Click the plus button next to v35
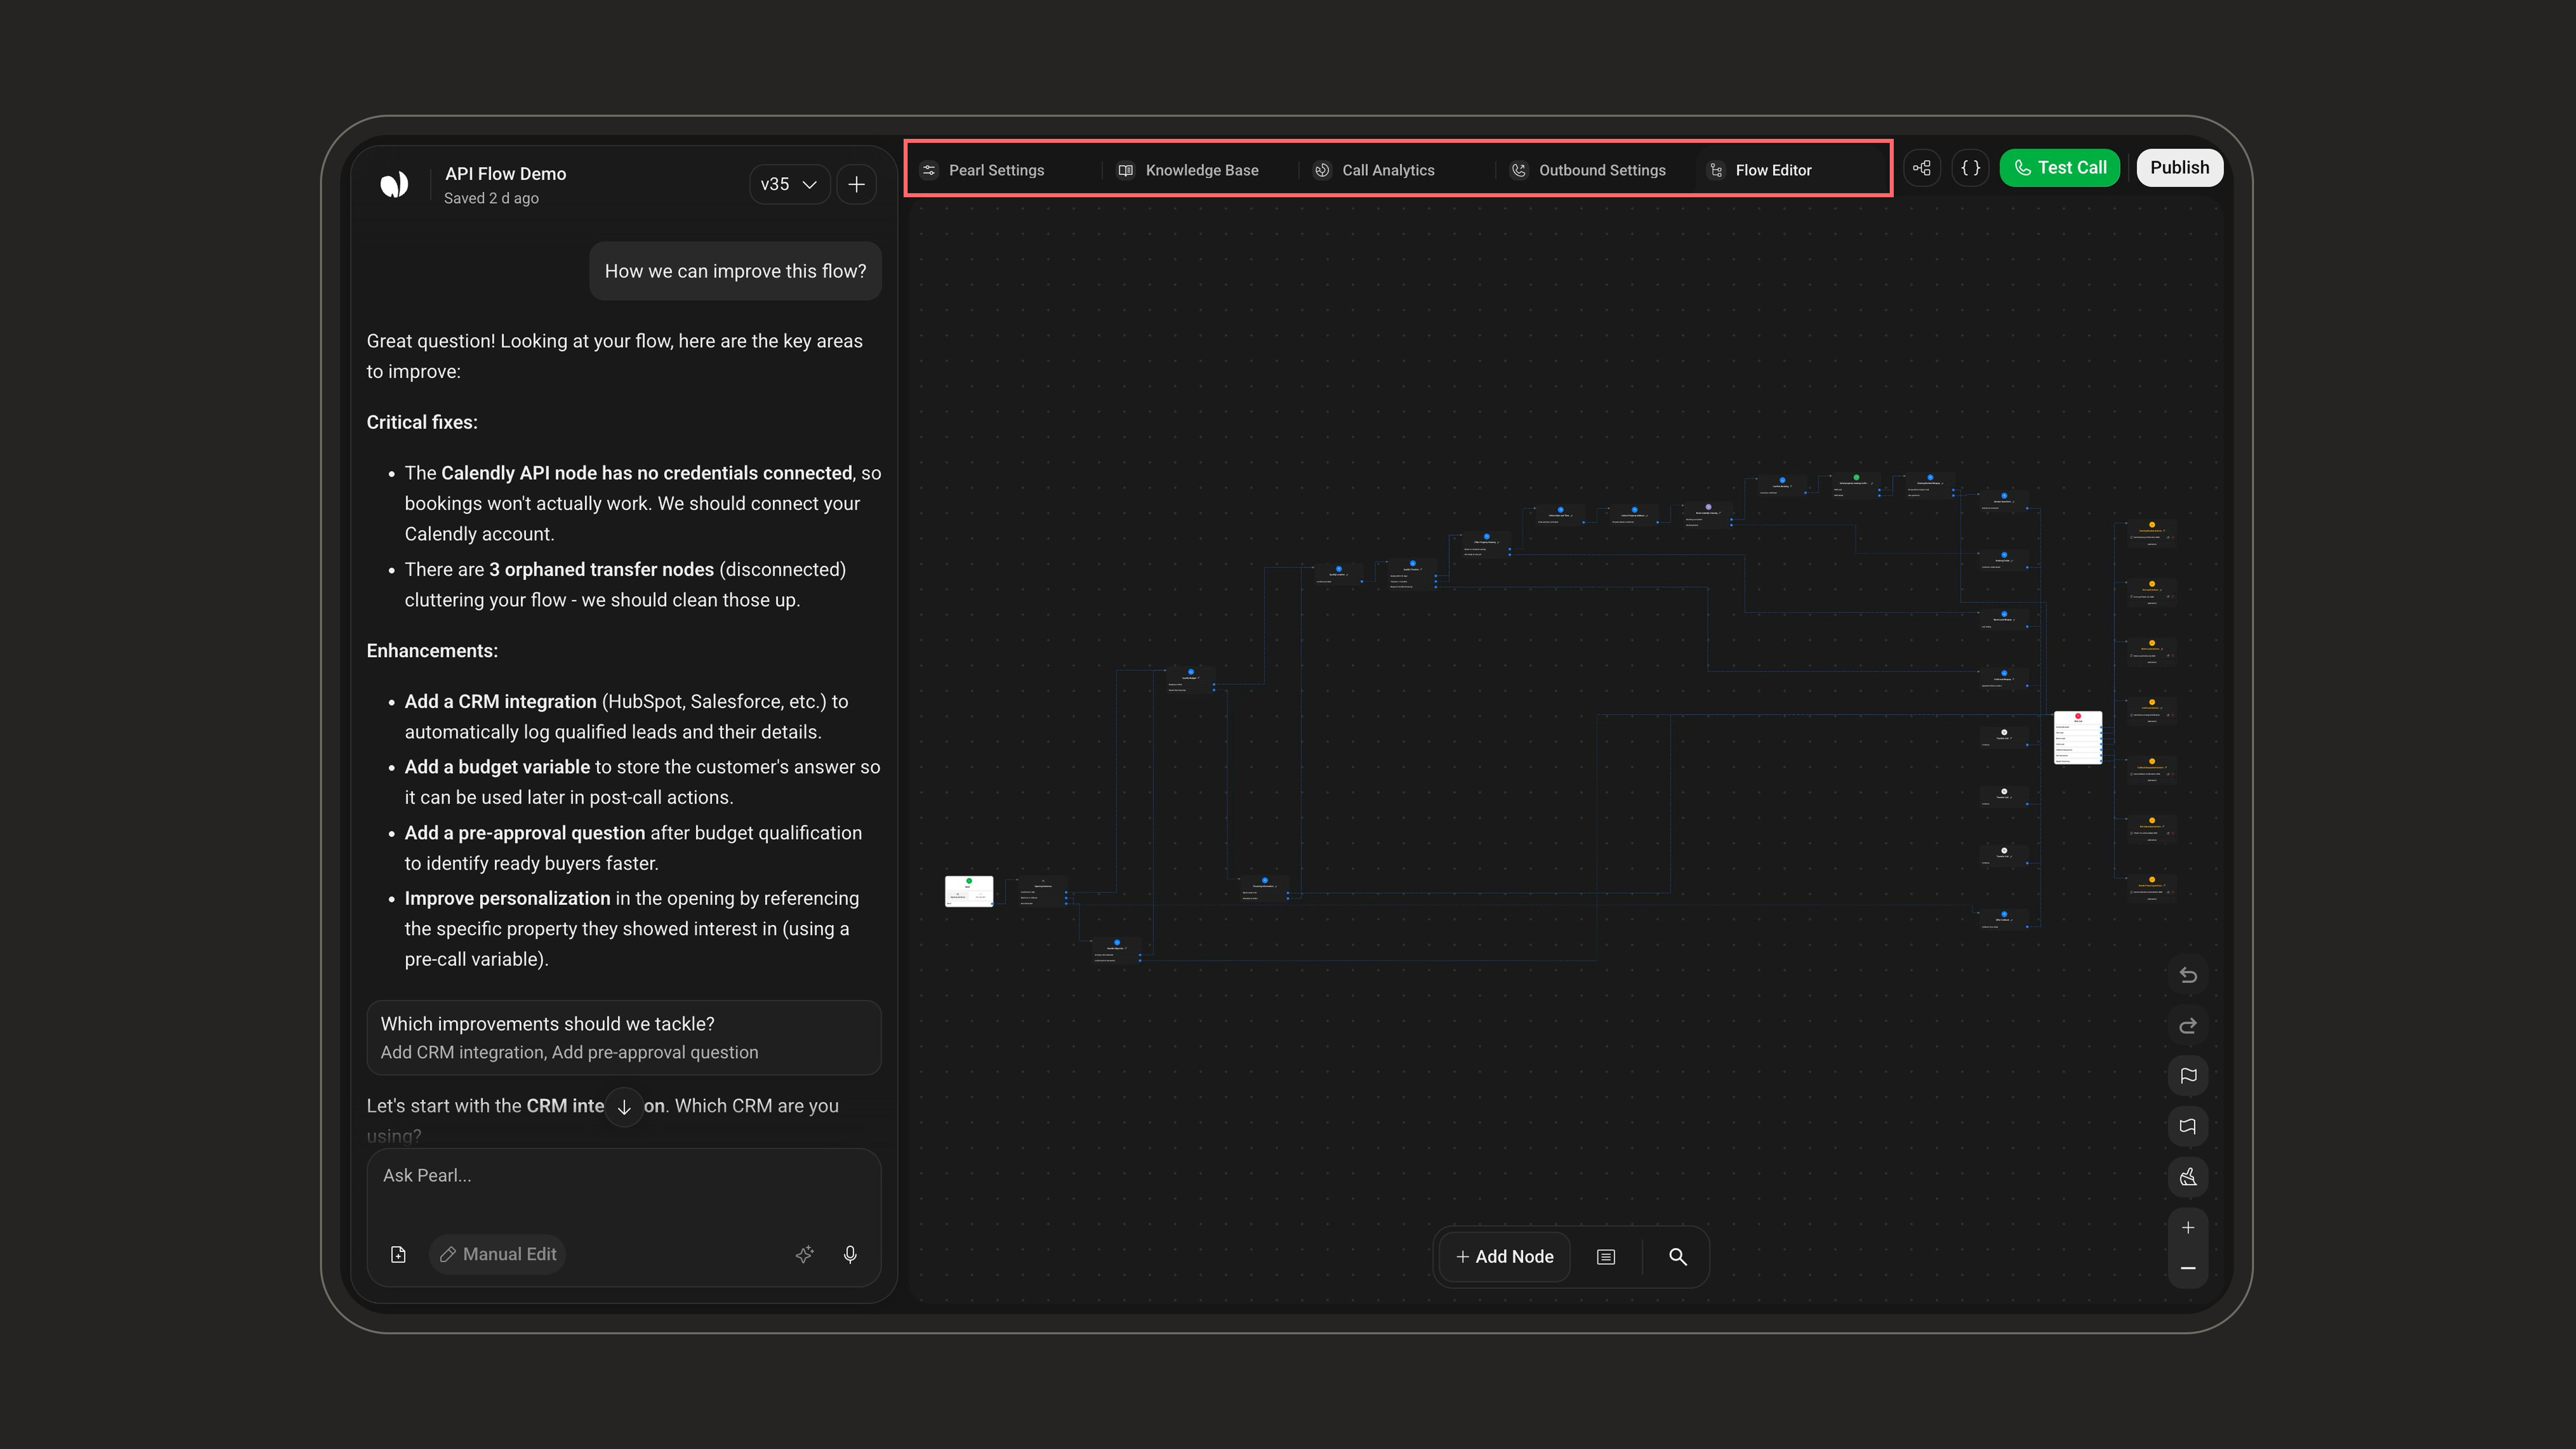2576x1449 pixels. tap(857, 184)
